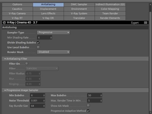152x114 pixels.
Task: Click Min Shading Rate stepper arrows
Action: tap(51, 37)
